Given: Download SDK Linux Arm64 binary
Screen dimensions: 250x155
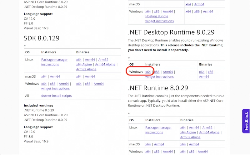Looking at the screenshot, I should click(x=90, y=60).
